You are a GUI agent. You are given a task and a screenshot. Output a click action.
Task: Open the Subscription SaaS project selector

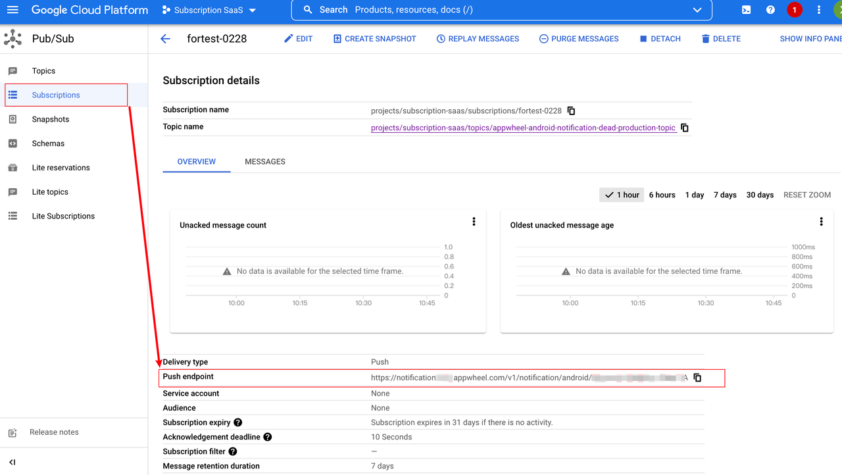[x=209, y=10]
